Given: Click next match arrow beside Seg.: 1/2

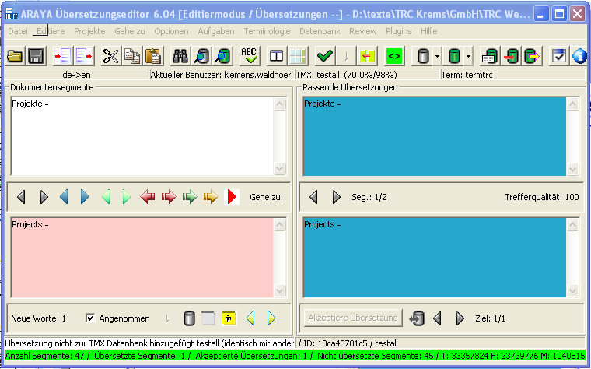Looking at the screenshot, I should tap(336, 197).
